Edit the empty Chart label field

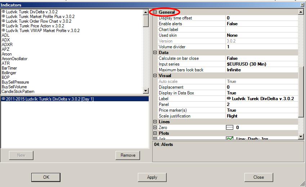tap(262, 30)
